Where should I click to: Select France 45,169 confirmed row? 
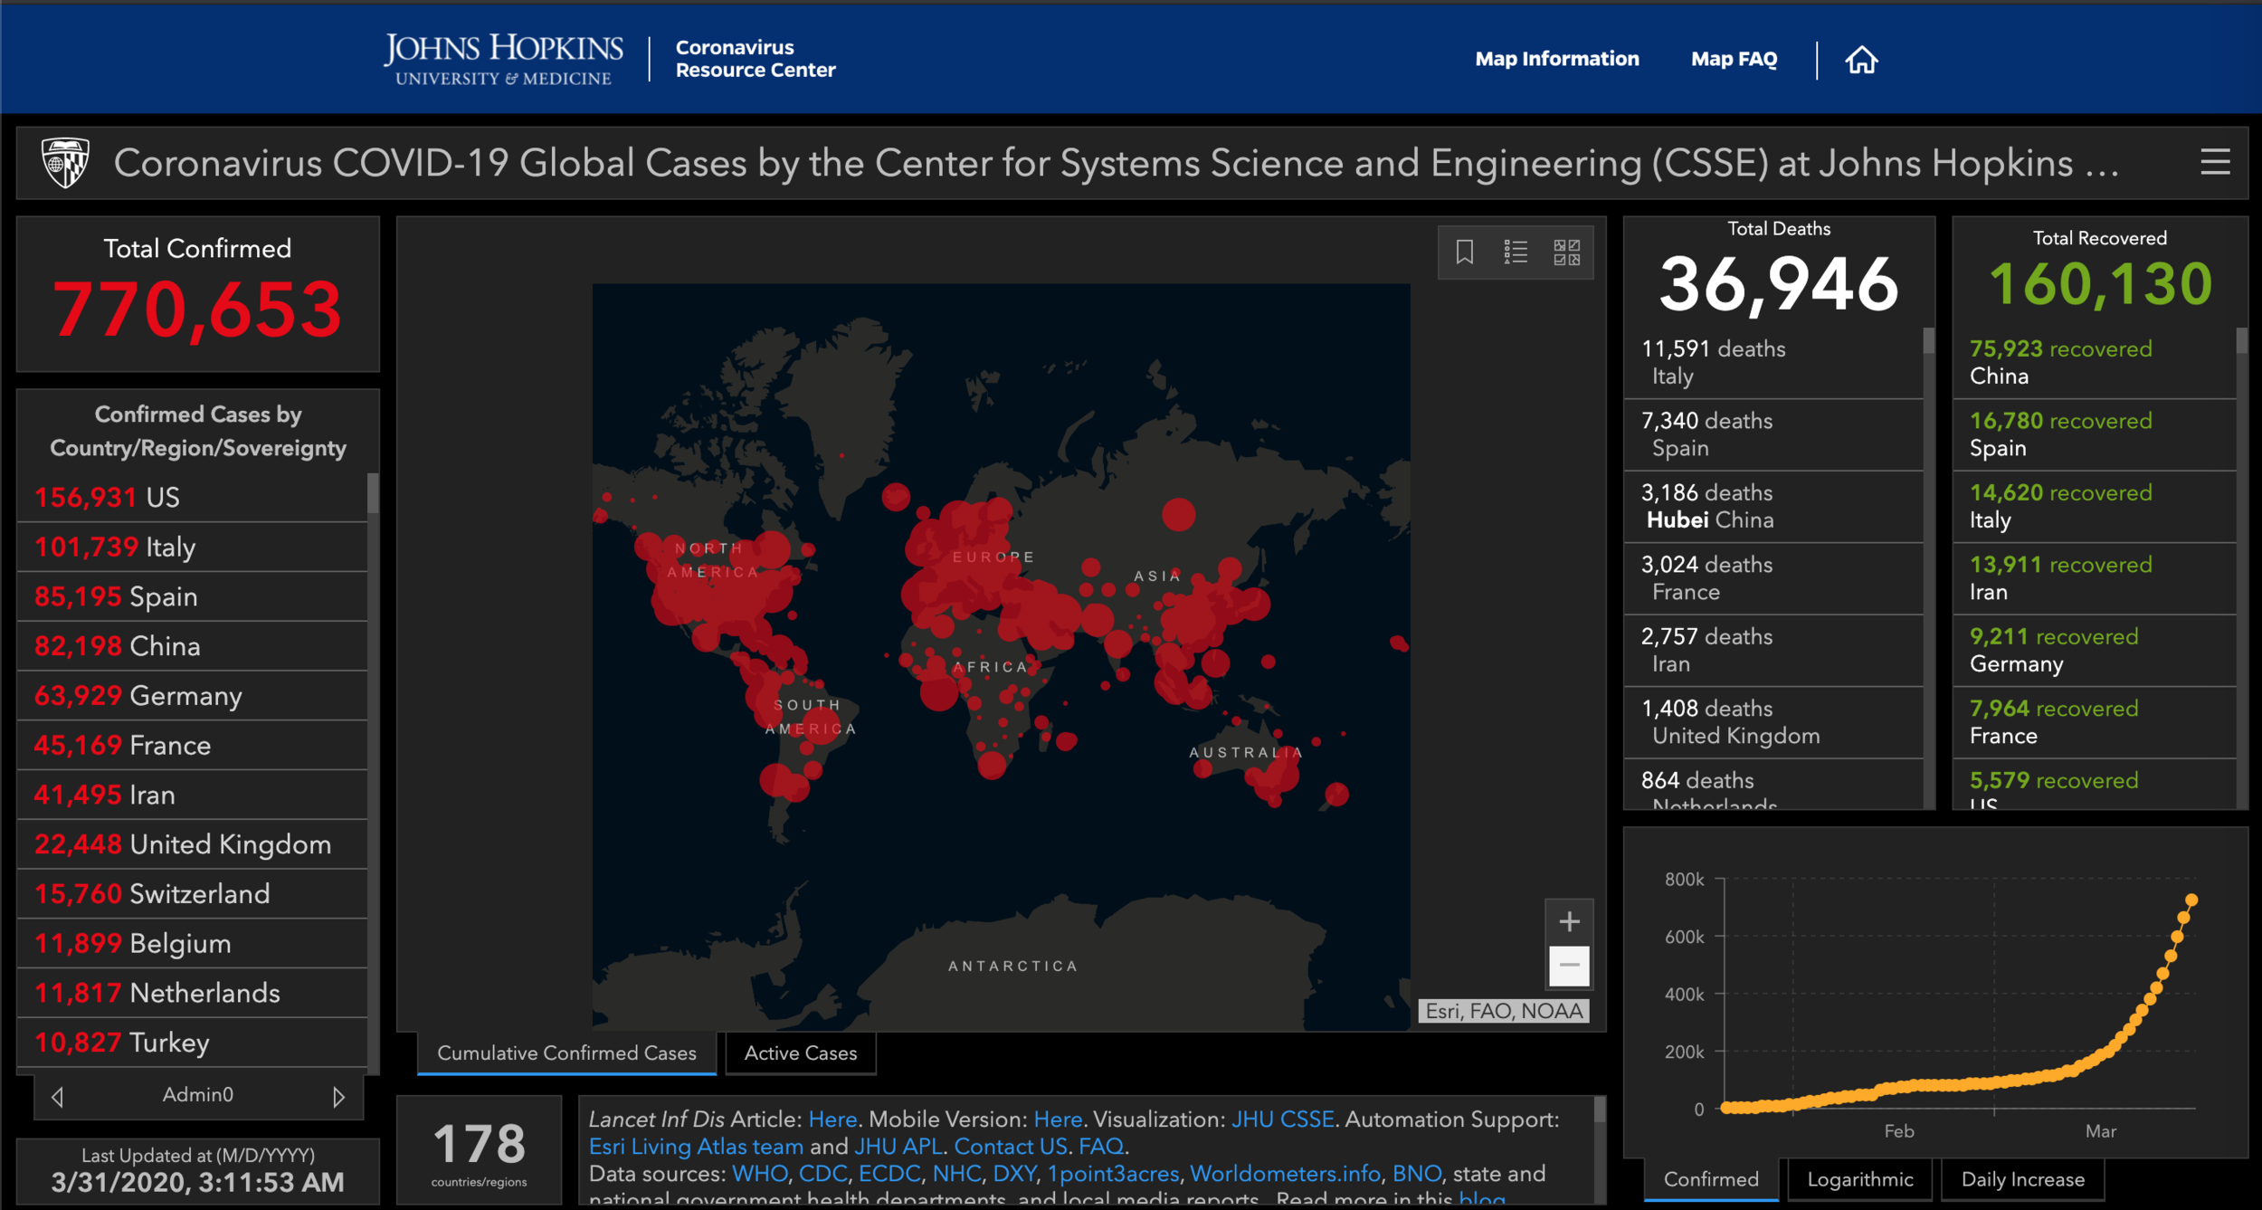192,745
